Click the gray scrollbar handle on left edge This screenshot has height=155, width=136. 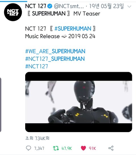coord(1,105)
